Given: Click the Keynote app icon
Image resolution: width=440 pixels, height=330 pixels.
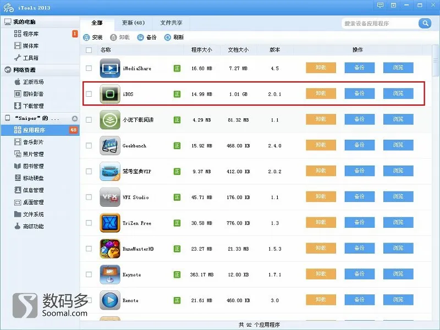Looking at the screenshot, I should click(110, 274).
